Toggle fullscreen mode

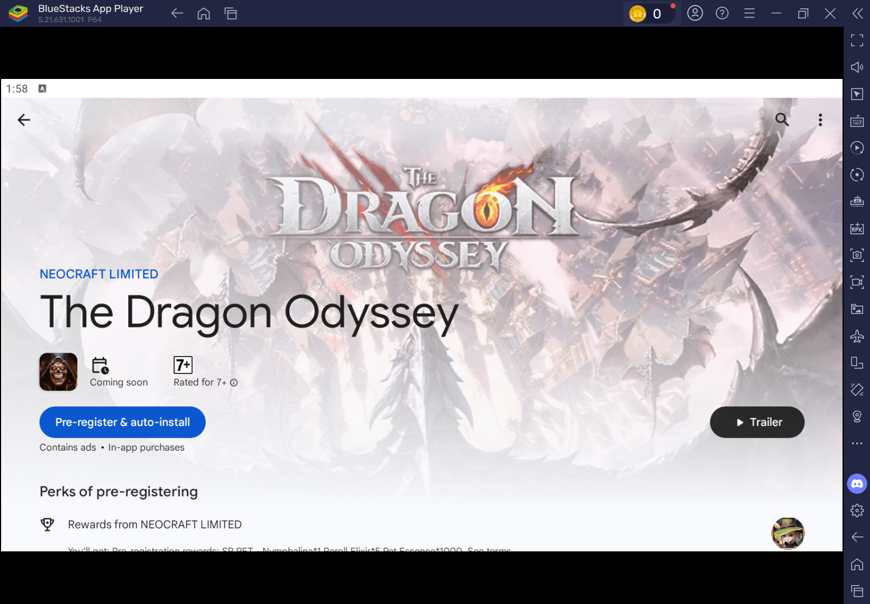pos(857,40)
